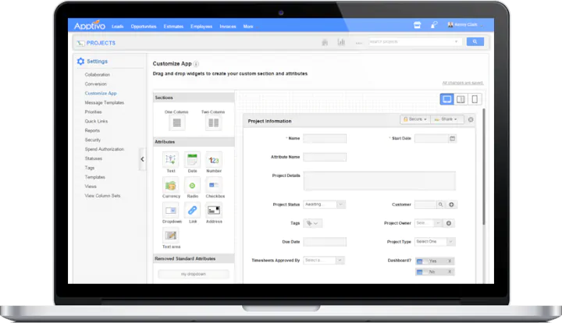
Task: Select the Radio attribute widget icon
Action: 193,185
